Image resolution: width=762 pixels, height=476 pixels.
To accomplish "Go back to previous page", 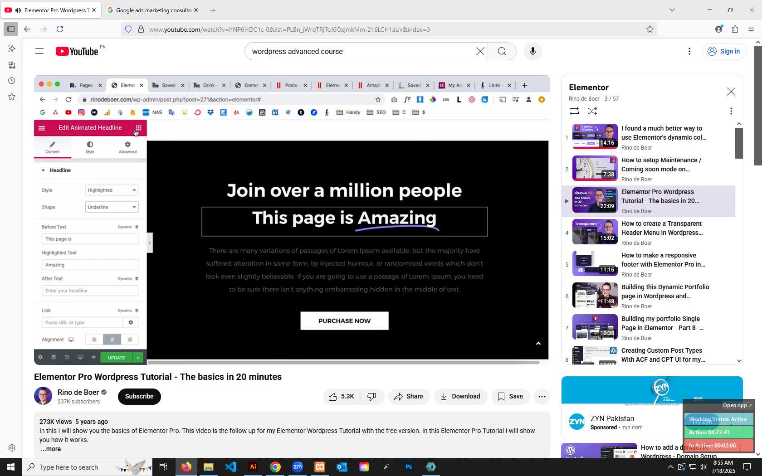I will pyautogui.click(x=27, y=29).
